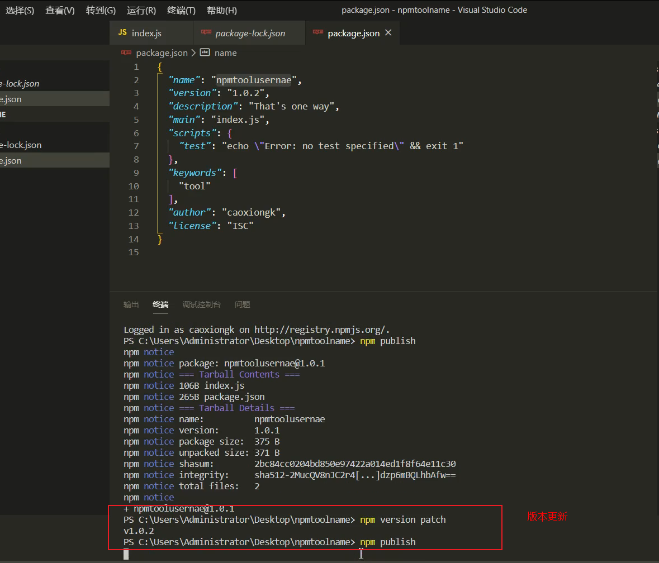The image size is (659, 563).
Task: Select e-lock.json in the folder tree
Action: [55, 145]
